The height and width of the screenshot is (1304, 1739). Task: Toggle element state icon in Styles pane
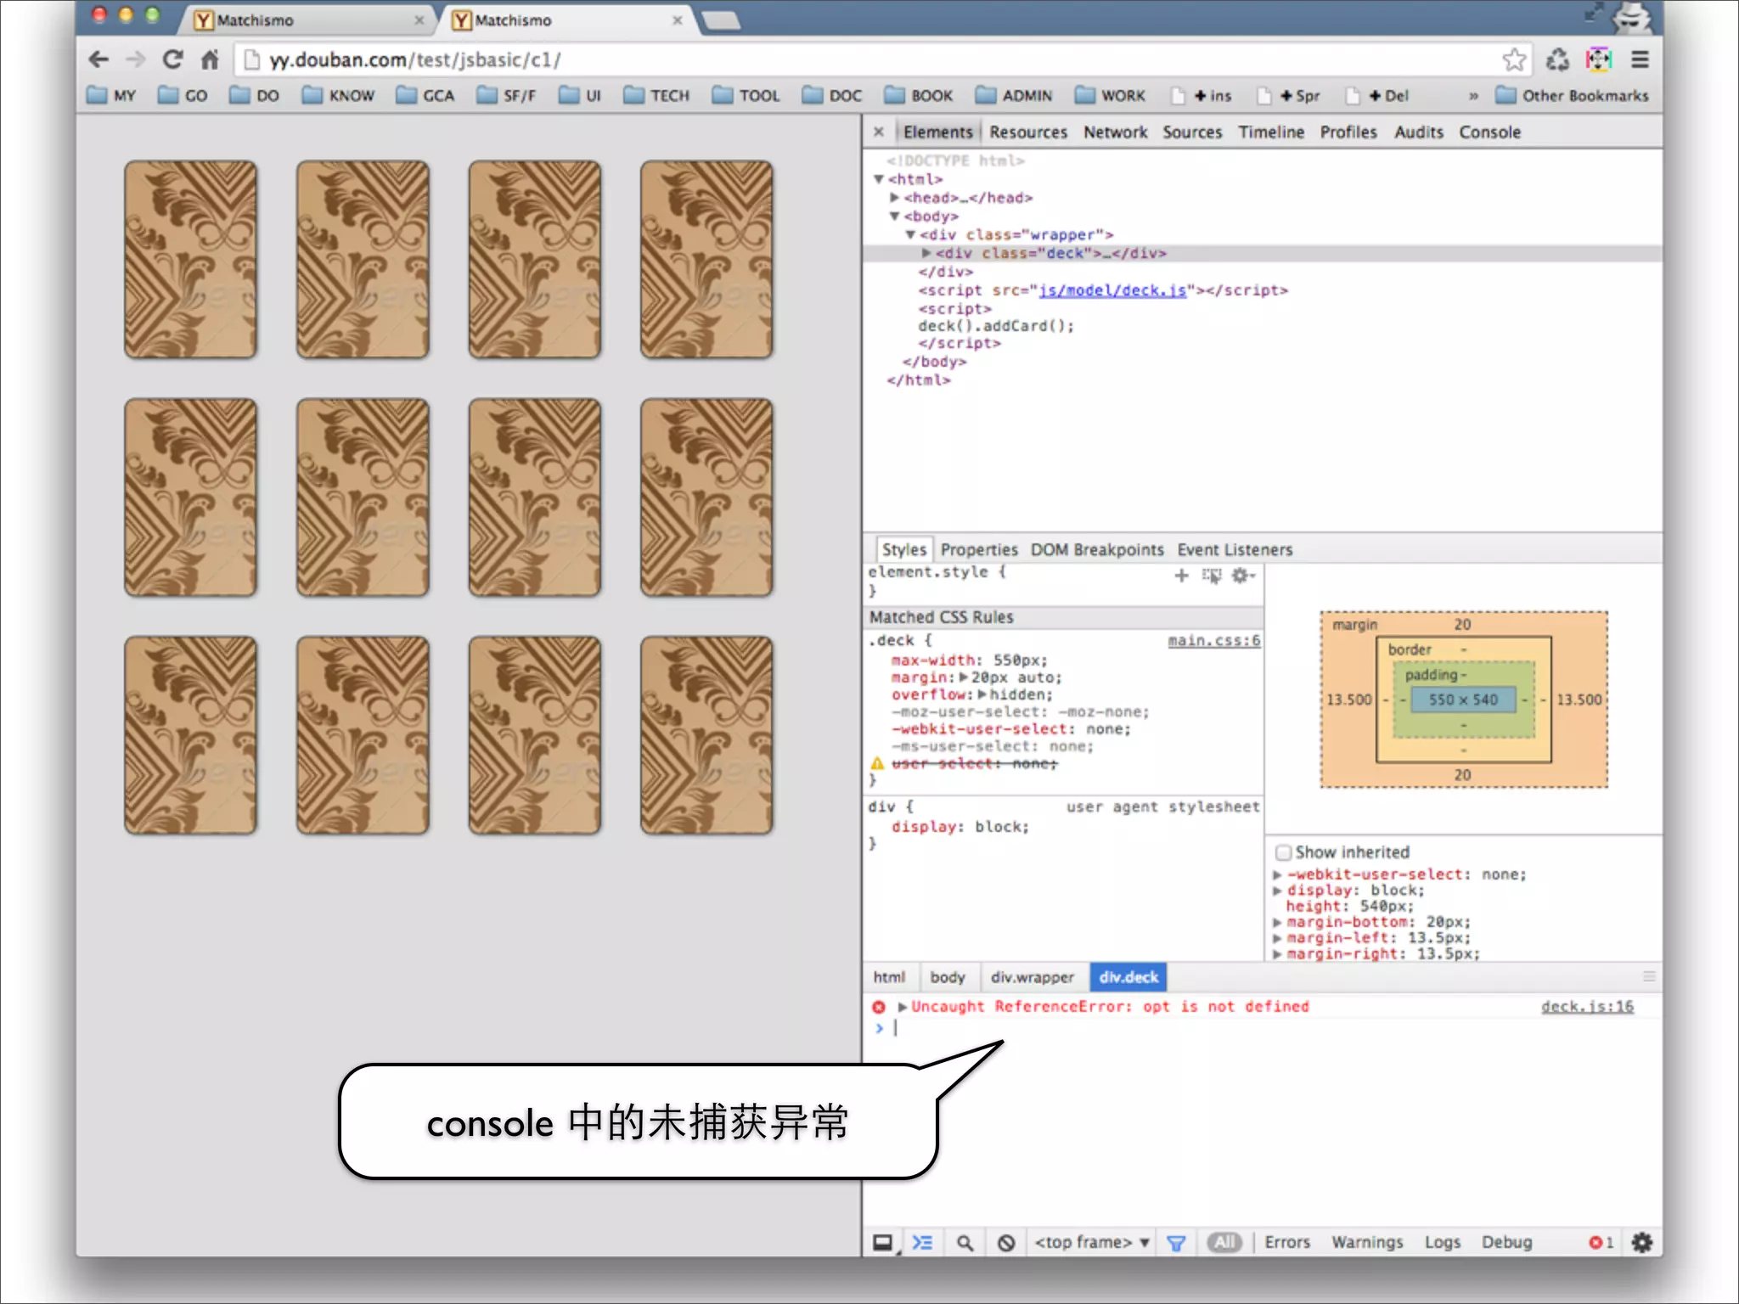1212,576
